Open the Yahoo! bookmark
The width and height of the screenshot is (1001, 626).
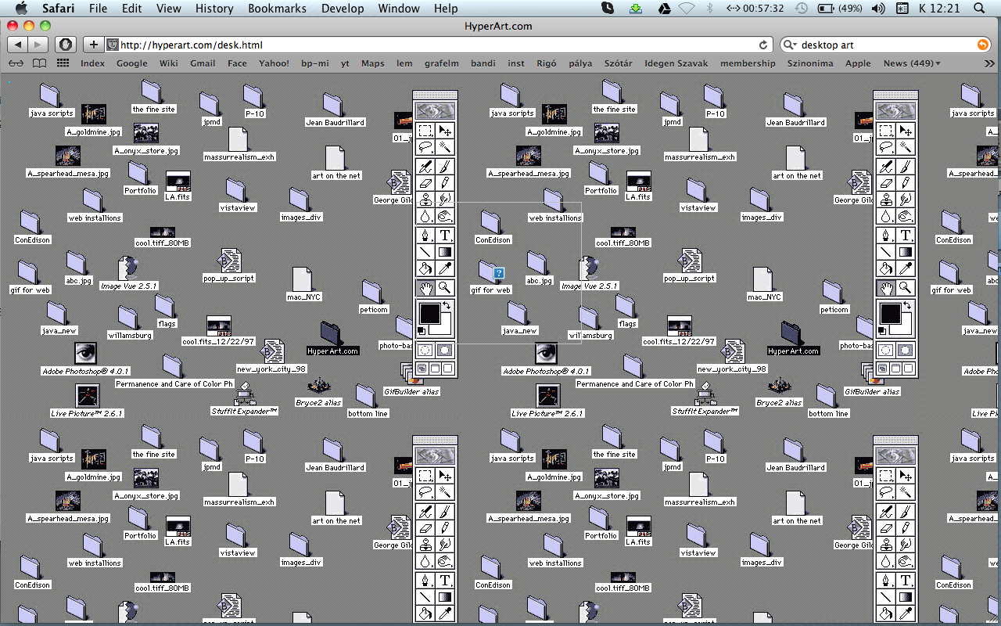[274, 63]
